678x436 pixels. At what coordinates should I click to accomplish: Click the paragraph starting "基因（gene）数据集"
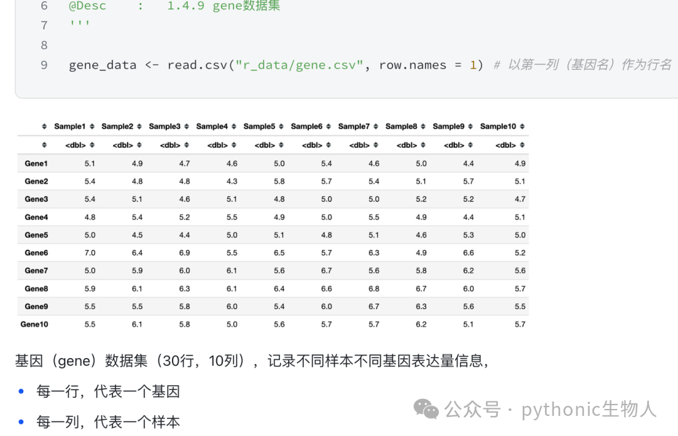point(252,361)
